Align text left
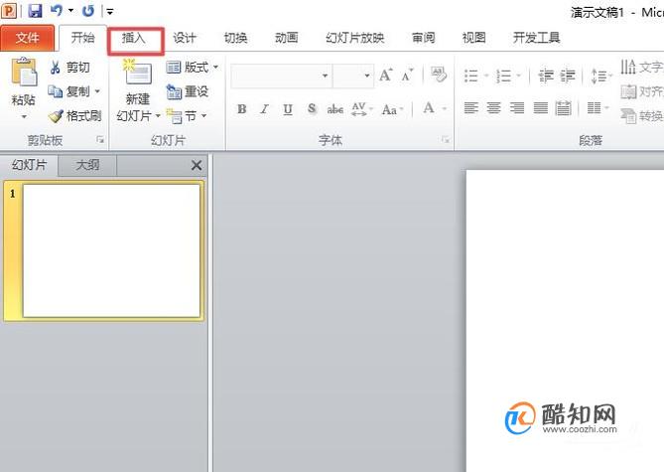This screenshot has width=664, height=472. pyautogui.click(x=470, y=108)
